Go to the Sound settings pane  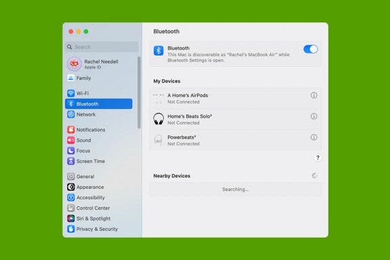[x=98, y=140]
